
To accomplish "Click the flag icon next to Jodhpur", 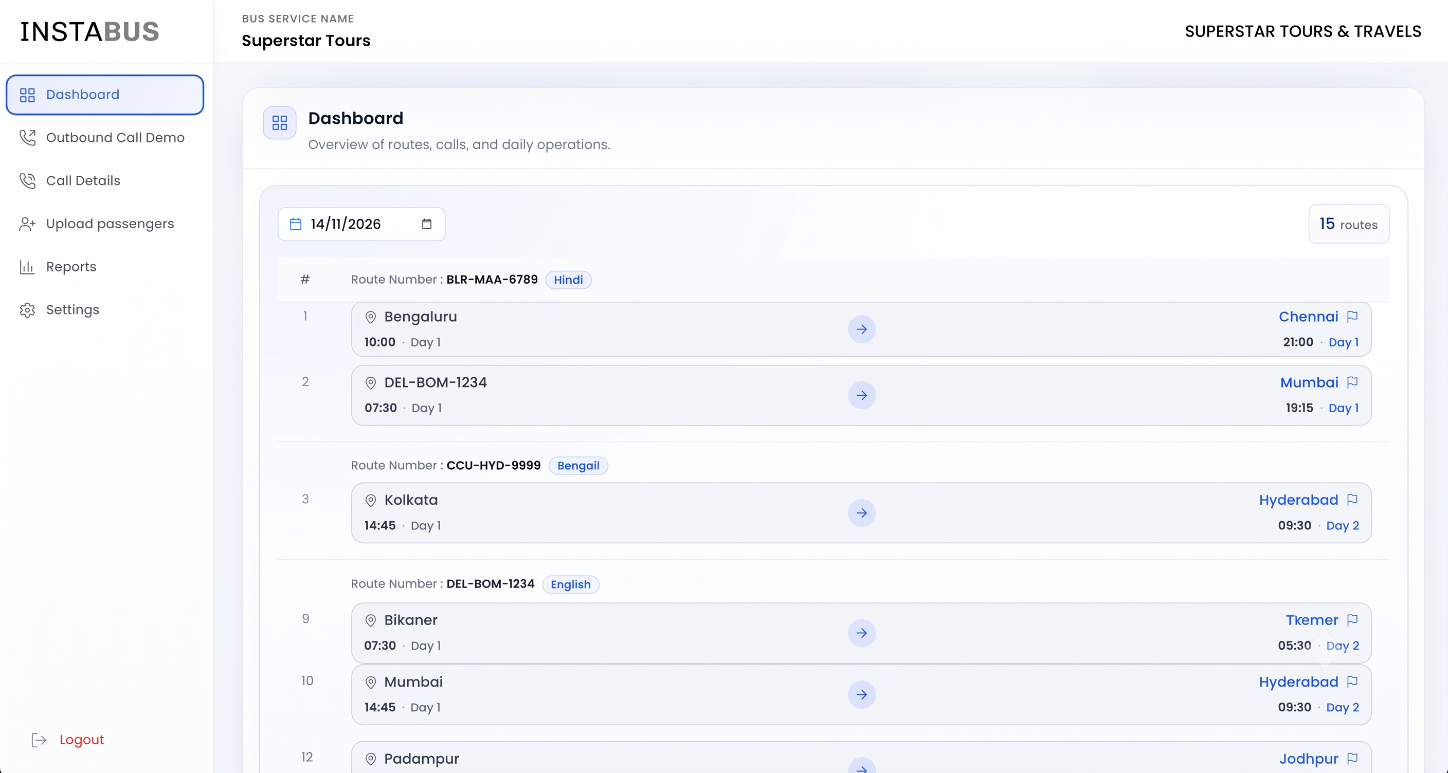I will pos(1352,759).
